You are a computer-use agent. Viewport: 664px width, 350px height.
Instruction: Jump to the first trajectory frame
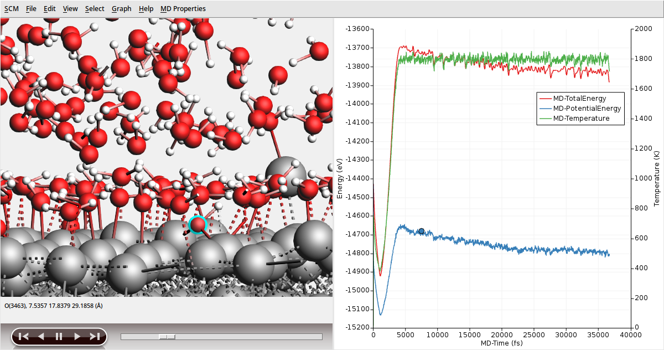(23, 336)
